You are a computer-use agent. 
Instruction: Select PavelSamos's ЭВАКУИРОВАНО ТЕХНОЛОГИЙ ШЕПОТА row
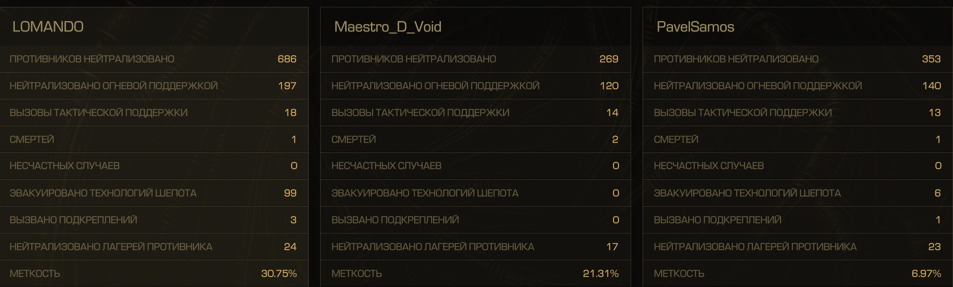798,193
